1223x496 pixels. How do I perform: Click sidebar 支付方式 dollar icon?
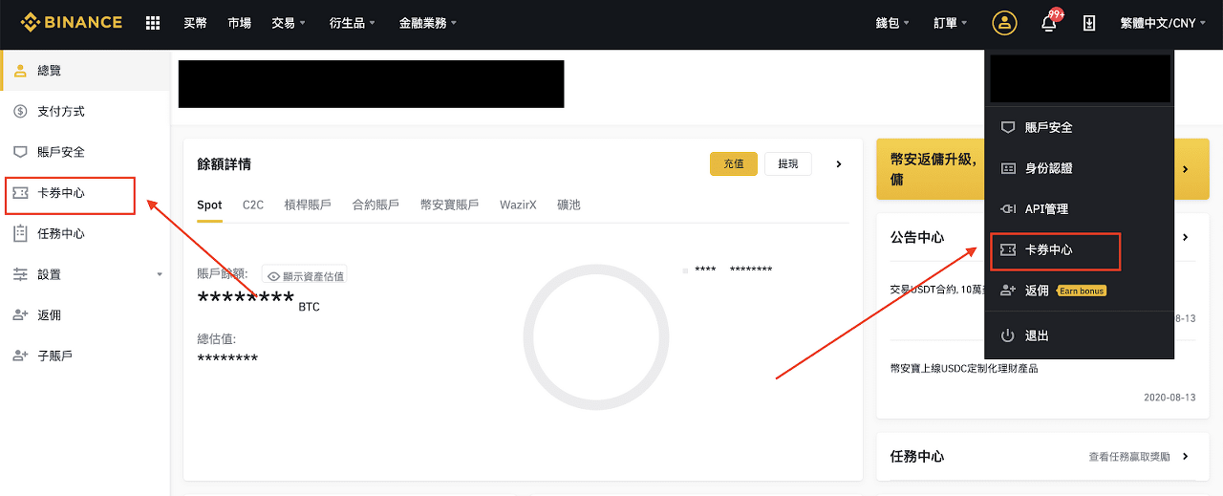(20, 112)
